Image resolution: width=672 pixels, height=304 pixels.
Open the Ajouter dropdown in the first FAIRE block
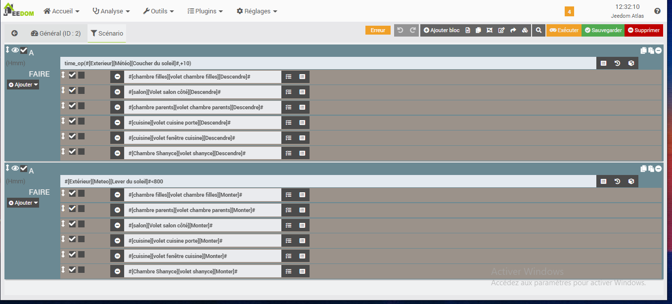[x=23, y=85]
